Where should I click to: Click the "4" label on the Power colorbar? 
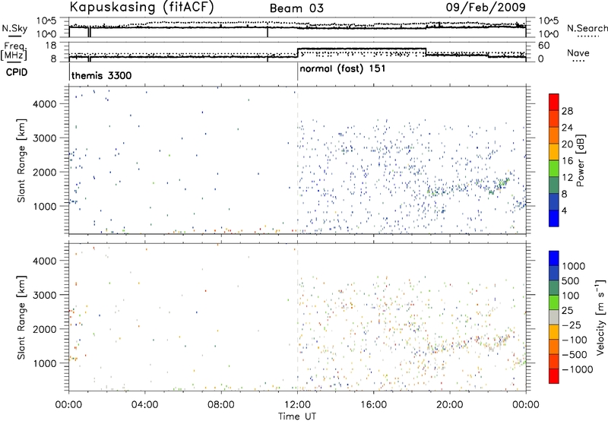click(x=564, y=210)
